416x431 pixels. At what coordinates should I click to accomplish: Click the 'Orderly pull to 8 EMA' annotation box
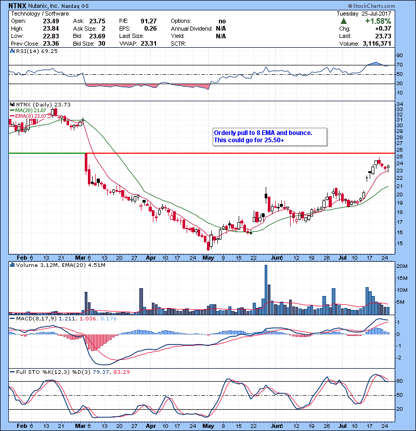tap(270, 137)
